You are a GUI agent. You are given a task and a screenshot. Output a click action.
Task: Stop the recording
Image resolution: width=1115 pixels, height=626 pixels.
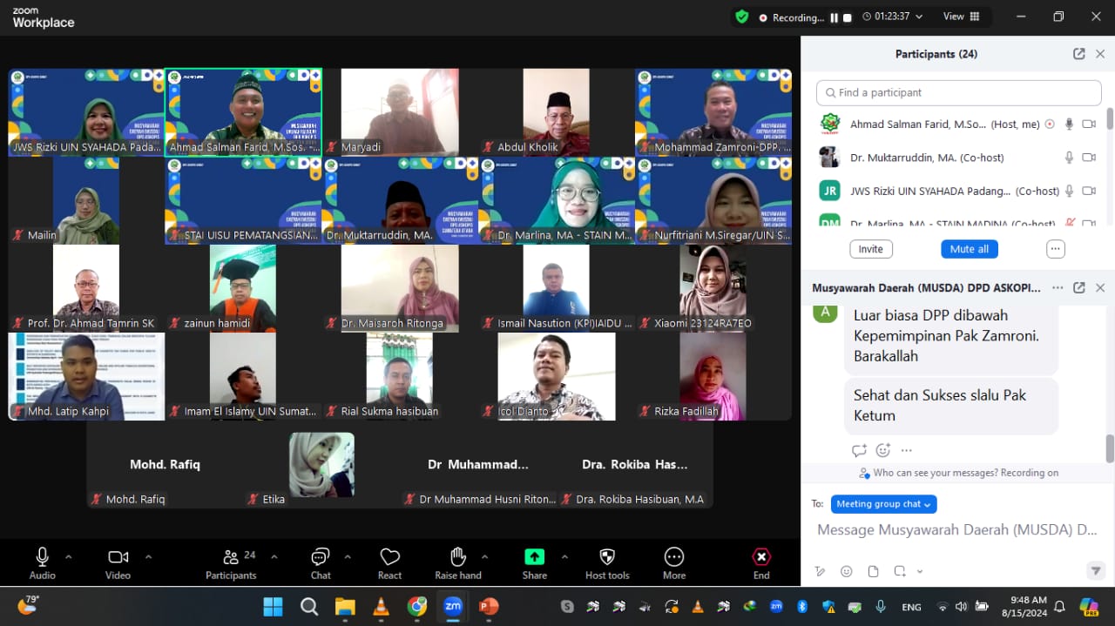(x=847, y=17)
